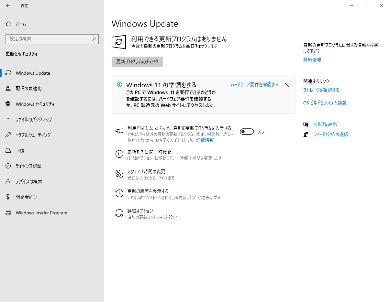
Task: Click the デバイスの検索 person icon
Action: click(8, 181)
